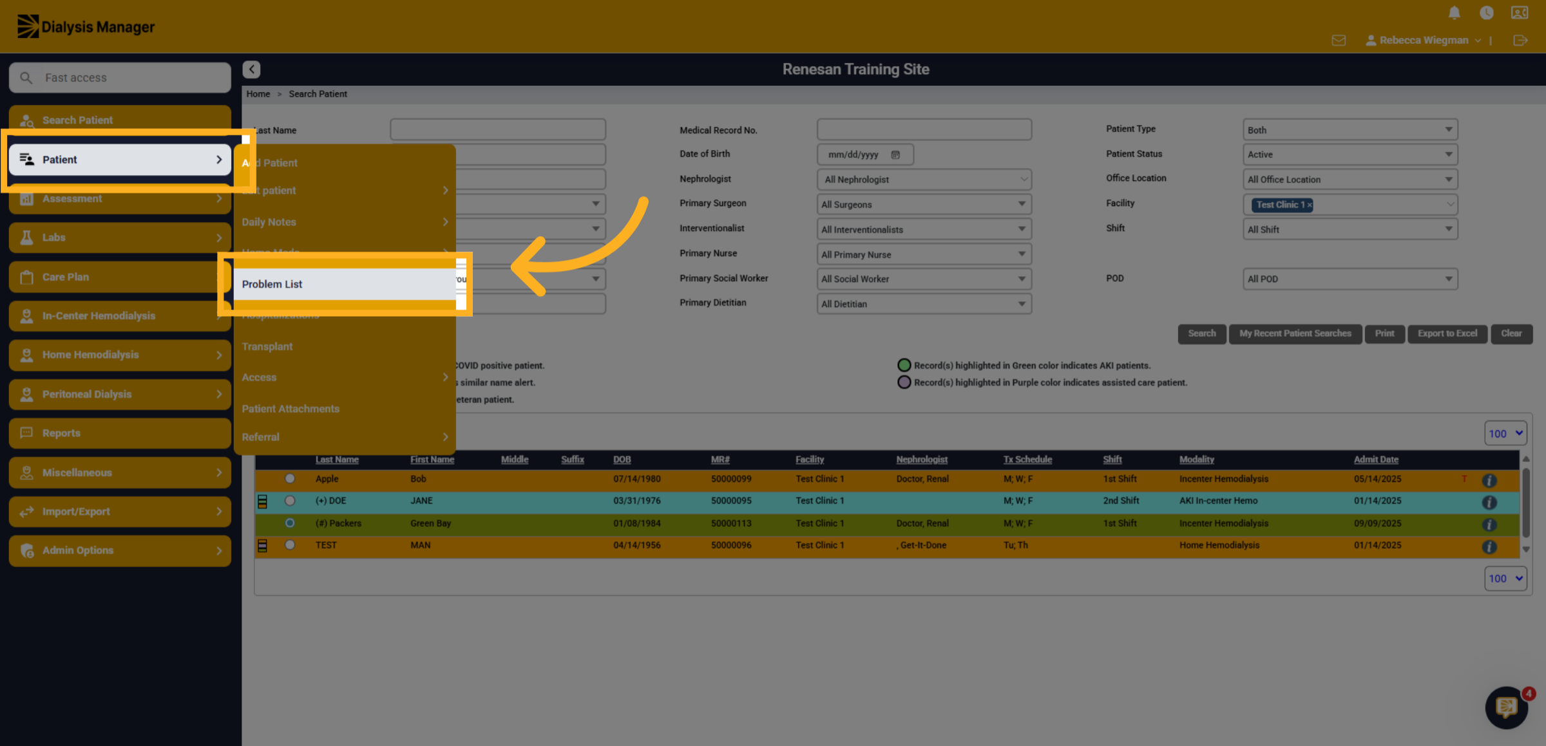Open the All Shift dropdown
This screenshot has width=1546, height=746.
pos(1350,230)
